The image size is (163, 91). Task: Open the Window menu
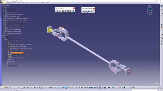tap(43, 3)
